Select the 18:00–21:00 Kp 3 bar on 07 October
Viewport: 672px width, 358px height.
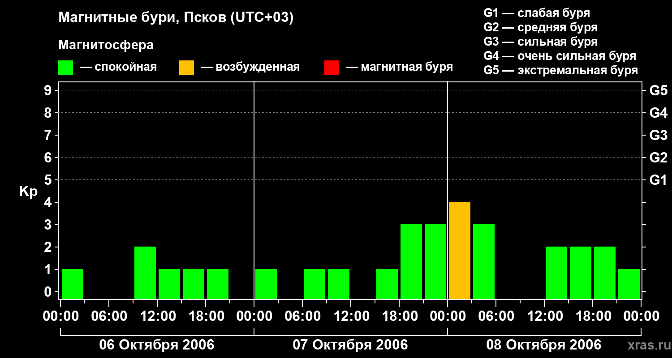pyautogui.click(x=411, y=261)
